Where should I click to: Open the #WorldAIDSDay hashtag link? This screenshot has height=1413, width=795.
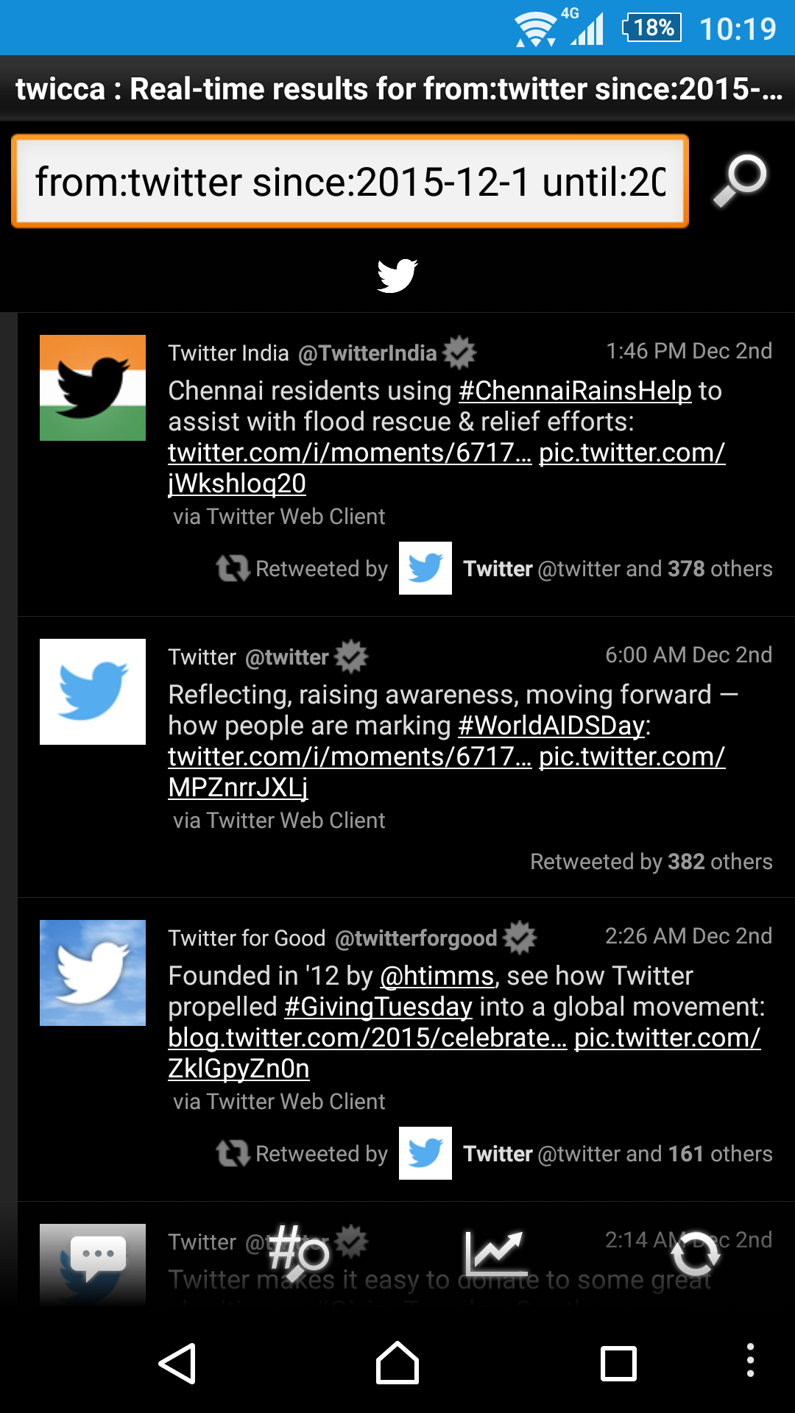click(551, 726)
